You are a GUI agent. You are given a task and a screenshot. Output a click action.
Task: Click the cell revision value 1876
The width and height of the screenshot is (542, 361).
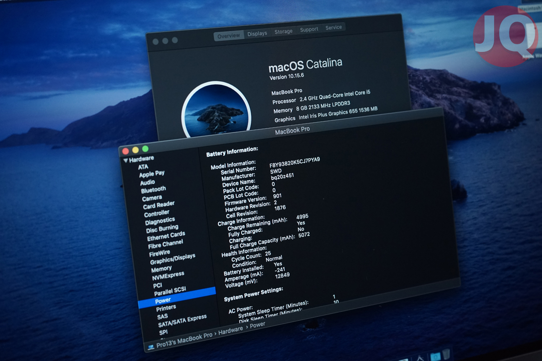(280, 208)
